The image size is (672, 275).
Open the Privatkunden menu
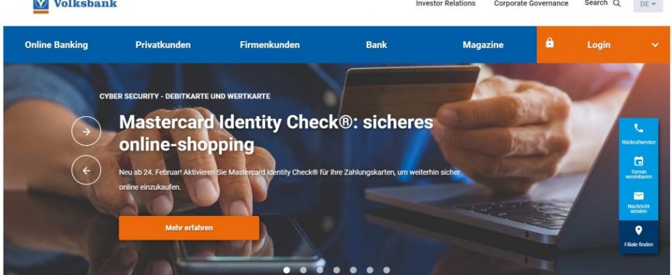(163, 45)
